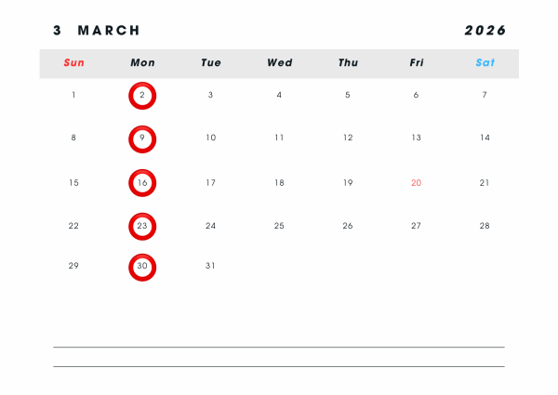
Task: Click Tuesday March 17
Action: click(210, 183)
